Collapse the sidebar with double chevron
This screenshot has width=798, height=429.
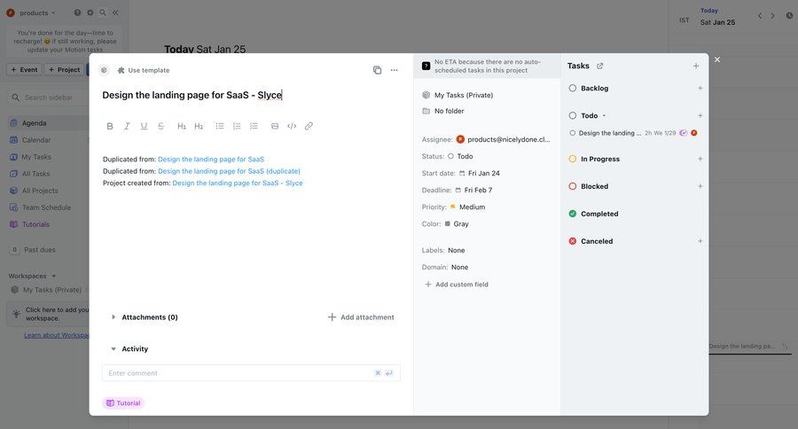click(115, 12)
